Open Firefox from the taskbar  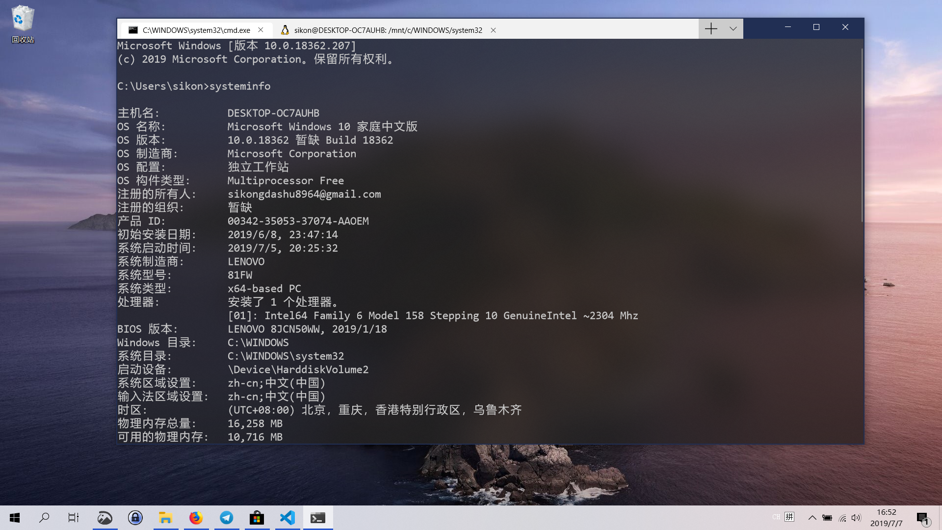click(x=196, y=518)
